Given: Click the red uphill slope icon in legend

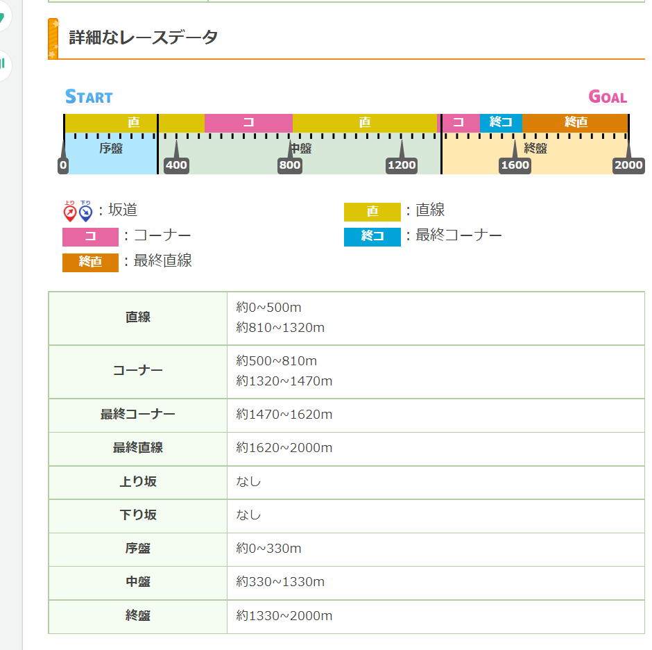Looking at the screenshot, I should 69,210.
